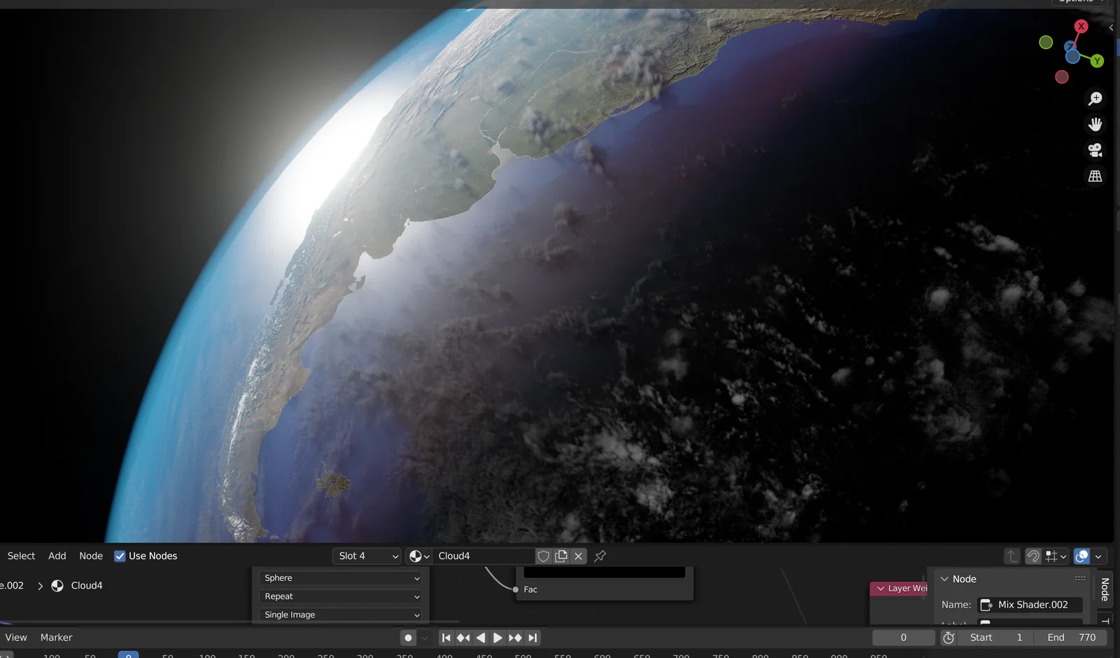This screenshot has width=1120, height=658.
Task: Enable fake user shield for Cloud4 material
Action: click(x=543, y=556)
